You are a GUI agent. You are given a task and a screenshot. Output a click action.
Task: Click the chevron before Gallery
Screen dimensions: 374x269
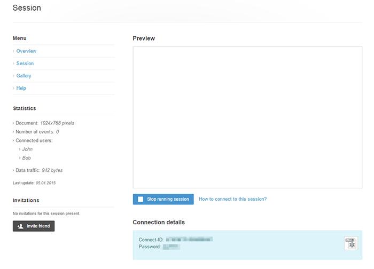[x=13, y=76]
